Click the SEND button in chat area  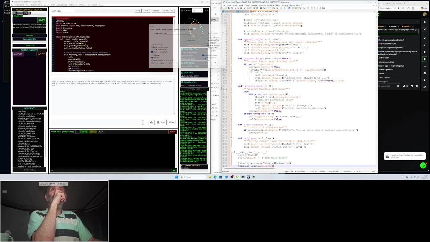point(171,122)
